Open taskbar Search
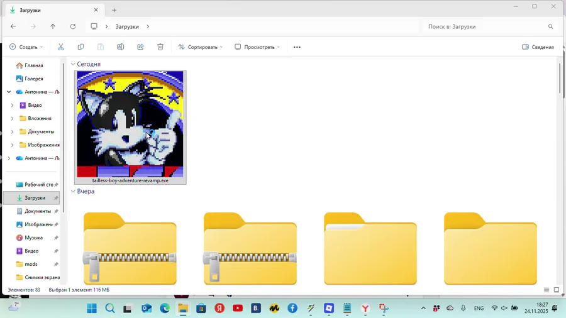The width and height of the screenshot is (566, 318). pyautogui.click(x=110, y=309)
